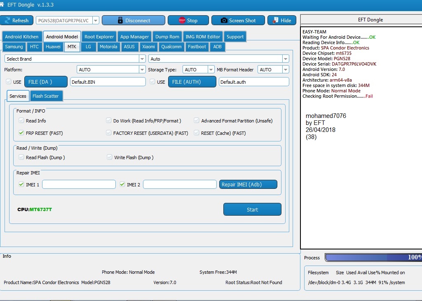Select the HTC brand tab
The image size is (422, 301).
pos(34,47)
